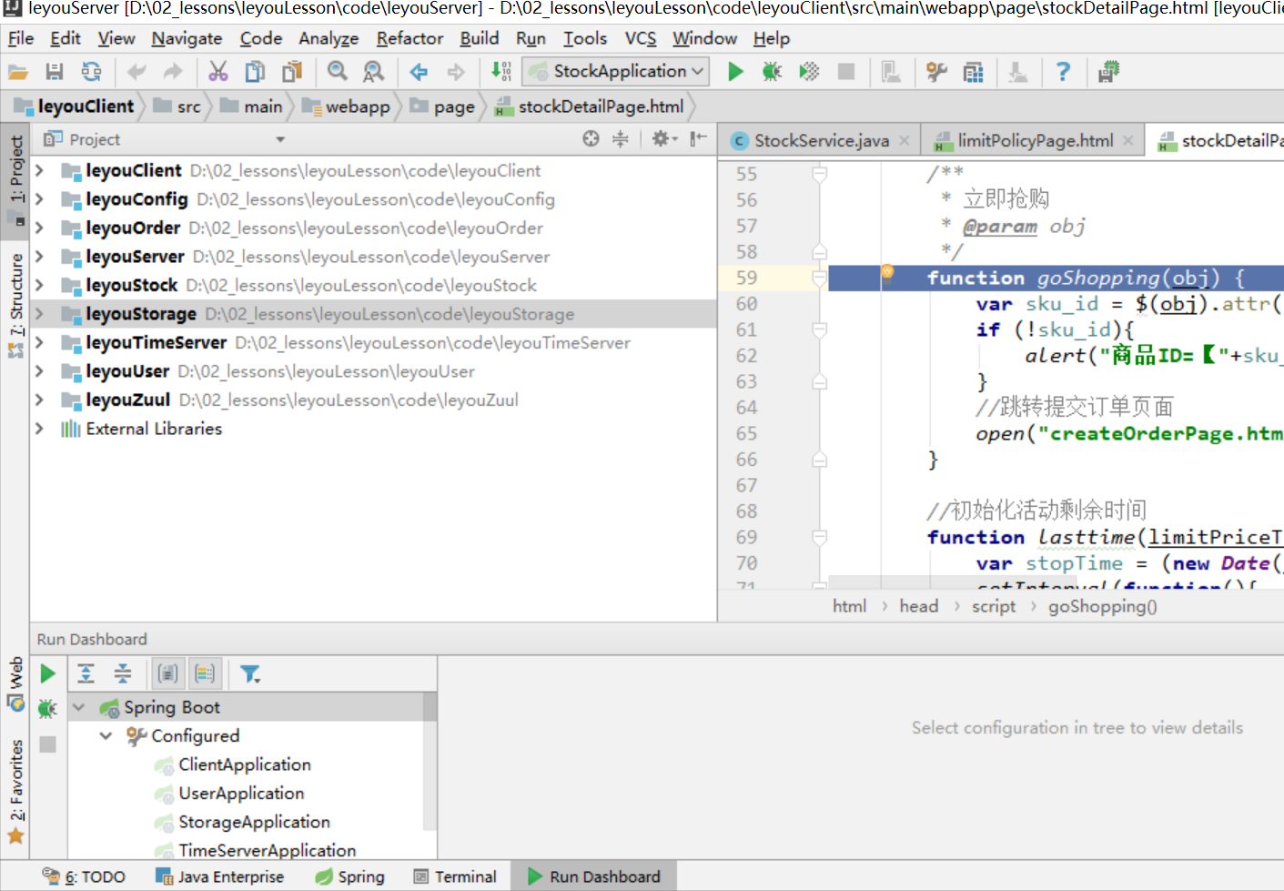Click the Build Project icon
The width and height of the screenshot is (1284, 891).
pos(501,72)
